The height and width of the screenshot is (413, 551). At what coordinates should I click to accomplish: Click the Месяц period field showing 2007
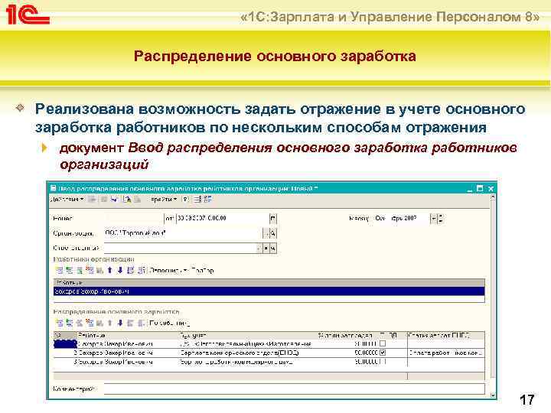point(401,219)
